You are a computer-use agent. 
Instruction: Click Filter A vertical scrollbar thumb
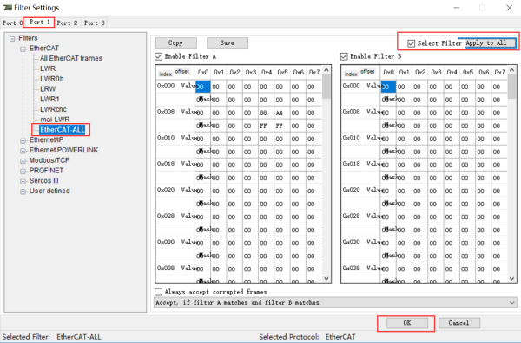326,87
